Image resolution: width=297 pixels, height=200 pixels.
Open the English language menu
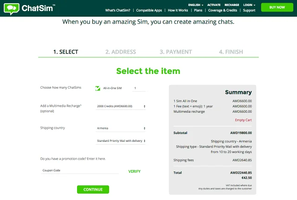click(195, 5)
